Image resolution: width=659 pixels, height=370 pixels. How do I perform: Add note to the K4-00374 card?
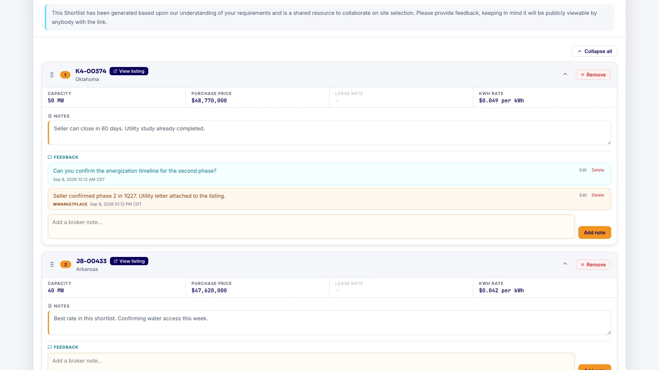[x=595, y=233]
